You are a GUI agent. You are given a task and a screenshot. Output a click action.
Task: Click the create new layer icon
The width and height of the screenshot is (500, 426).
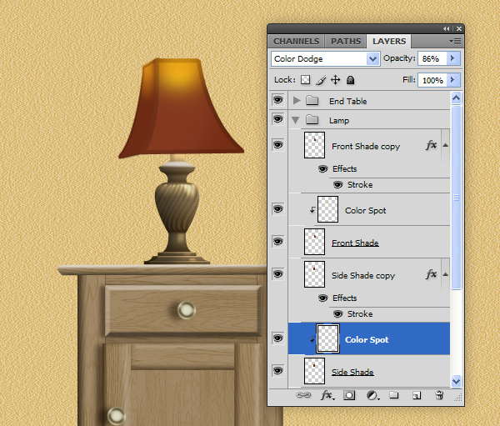pyautogui.click(x=416, y=395)
